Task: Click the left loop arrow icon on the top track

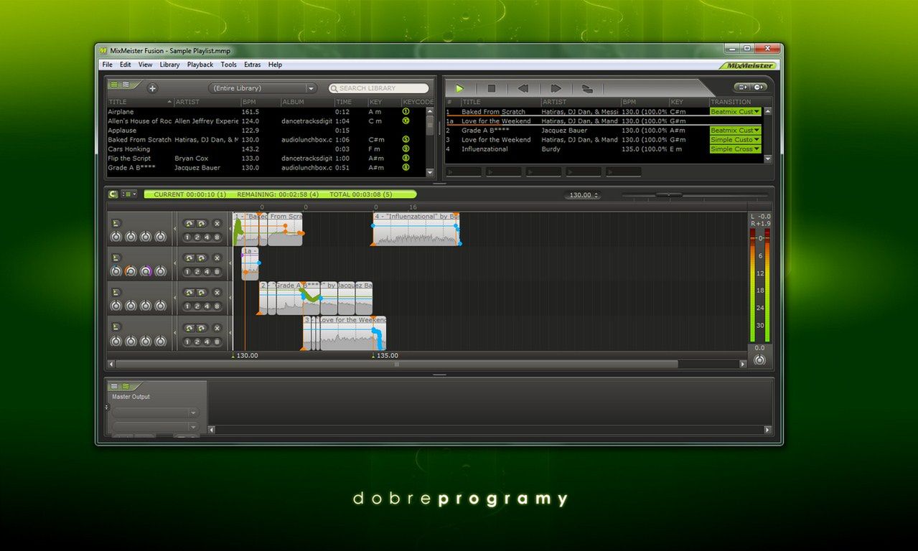Action: [x=189, y=223]
